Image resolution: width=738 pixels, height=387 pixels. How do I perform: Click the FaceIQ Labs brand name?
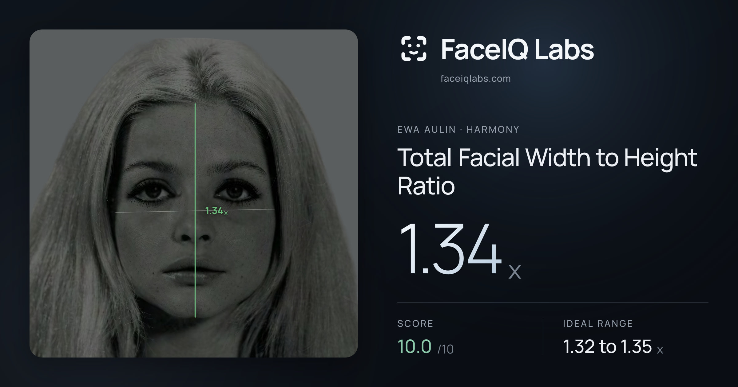[x=518, y=49]
